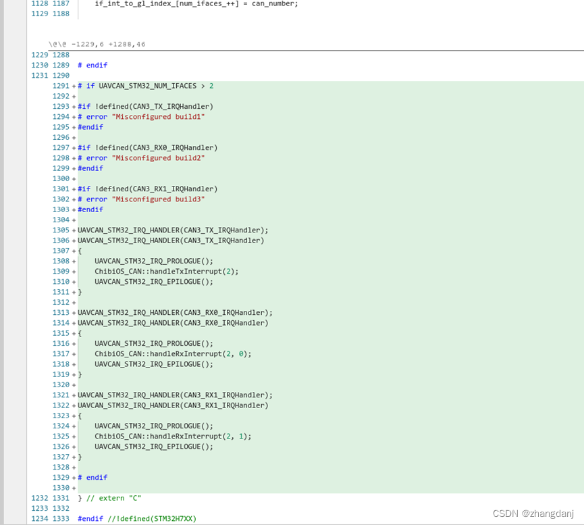Click line 1314 CAN3_RX0_IRQHandler definition
584x525 pixels.
click(x=173, y=323)
